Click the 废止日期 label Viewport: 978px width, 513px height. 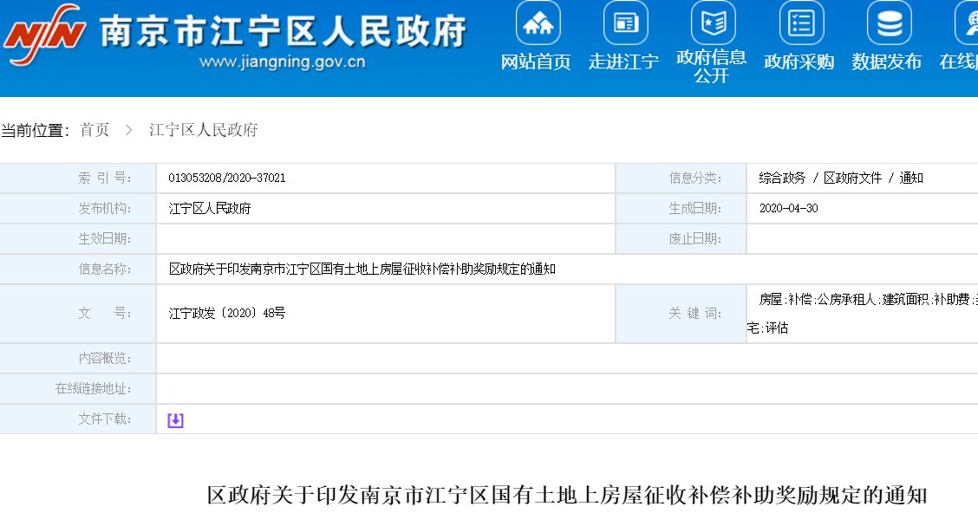point(694,238)
